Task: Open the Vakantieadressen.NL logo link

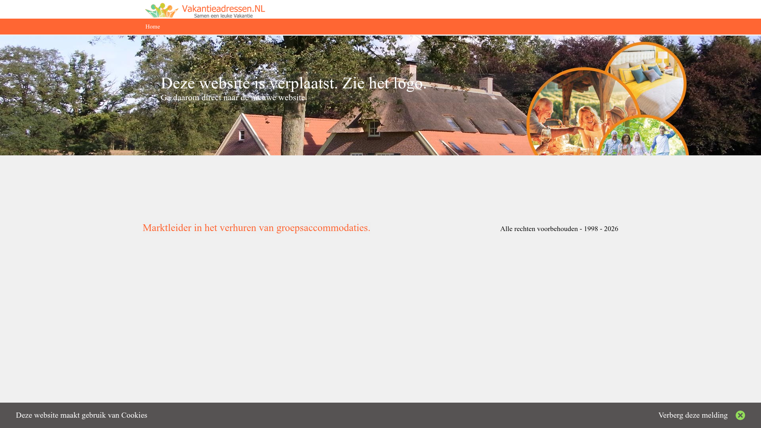Action: pyautogui.click(x=205, y=10)
